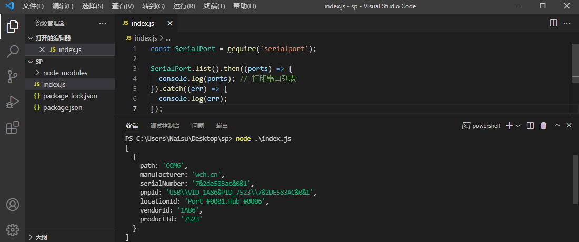Open the Extensions view
Image resolution: width=579 pixels, height=242 pixels.
[13, 128]
